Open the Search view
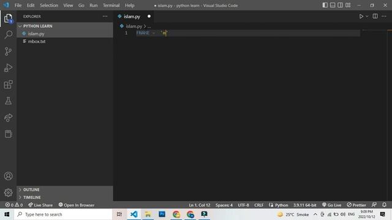 8,35
